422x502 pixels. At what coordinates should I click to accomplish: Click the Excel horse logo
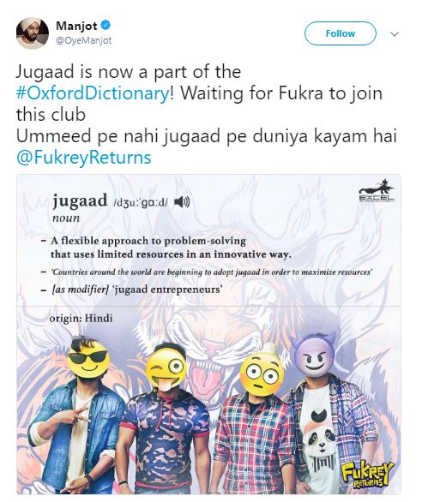click(x=377, y=191)
